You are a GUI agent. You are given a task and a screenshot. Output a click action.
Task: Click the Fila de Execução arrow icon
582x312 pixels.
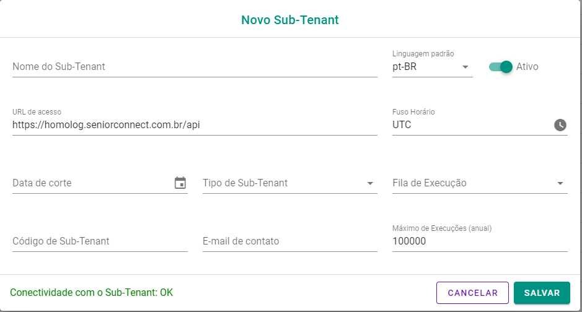coord(560,183)
